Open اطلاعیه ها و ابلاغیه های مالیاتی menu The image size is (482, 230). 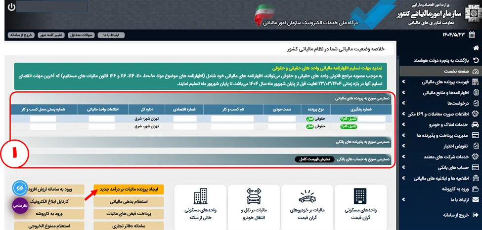pyautogui.click(x=441, y=178)
